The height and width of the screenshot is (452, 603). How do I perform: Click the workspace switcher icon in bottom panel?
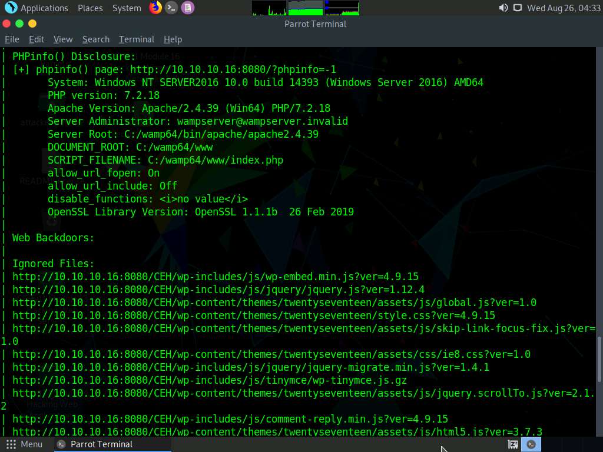513,444
